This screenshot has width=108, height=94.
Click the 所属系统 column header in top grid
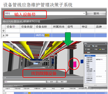pos(59,27)
